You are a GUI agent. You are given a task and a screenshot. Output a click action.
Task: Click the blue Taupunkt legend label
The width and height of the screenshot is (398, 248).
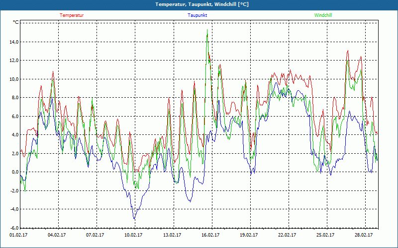point(197,15)
